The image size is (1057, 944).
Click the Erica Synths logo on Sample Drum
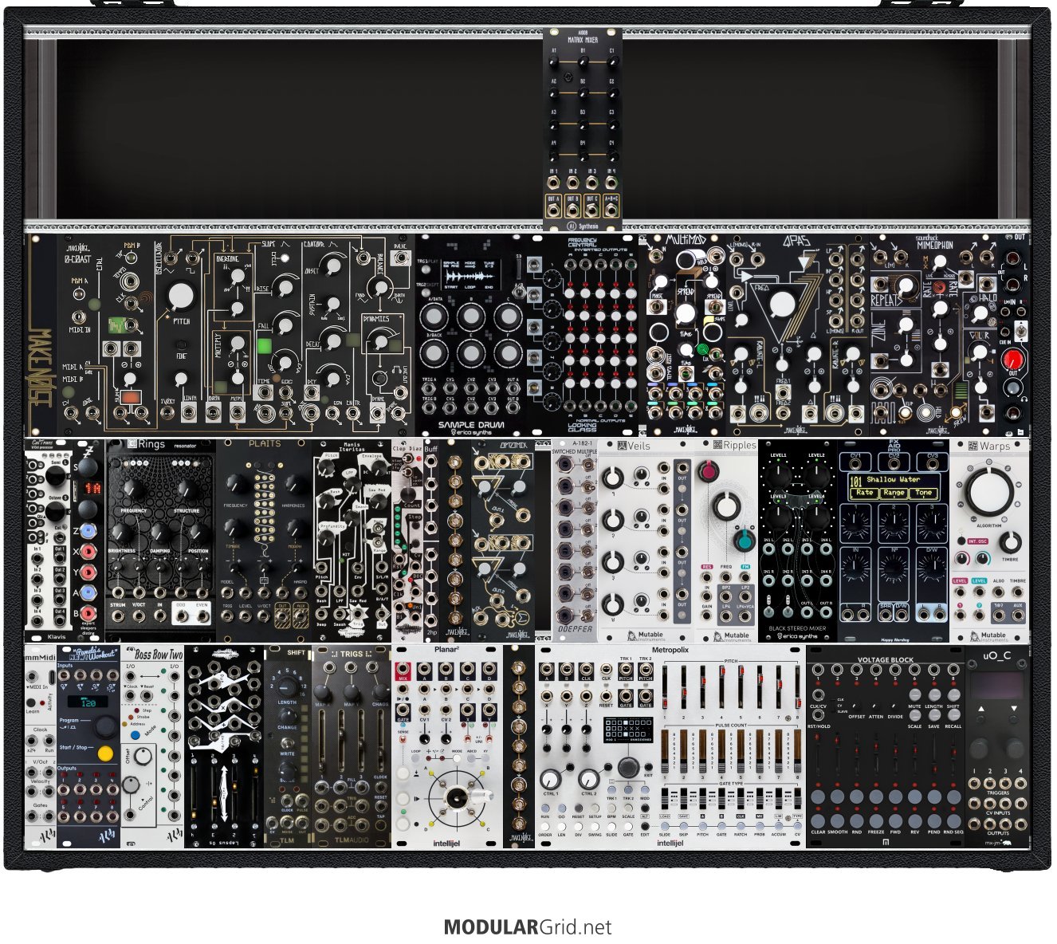pos(473,433)
